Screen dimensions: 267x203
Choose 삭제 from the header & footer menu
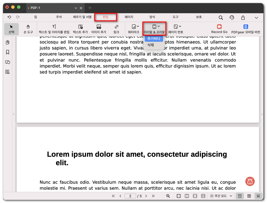pyautogui.click(x=151, y=45)
